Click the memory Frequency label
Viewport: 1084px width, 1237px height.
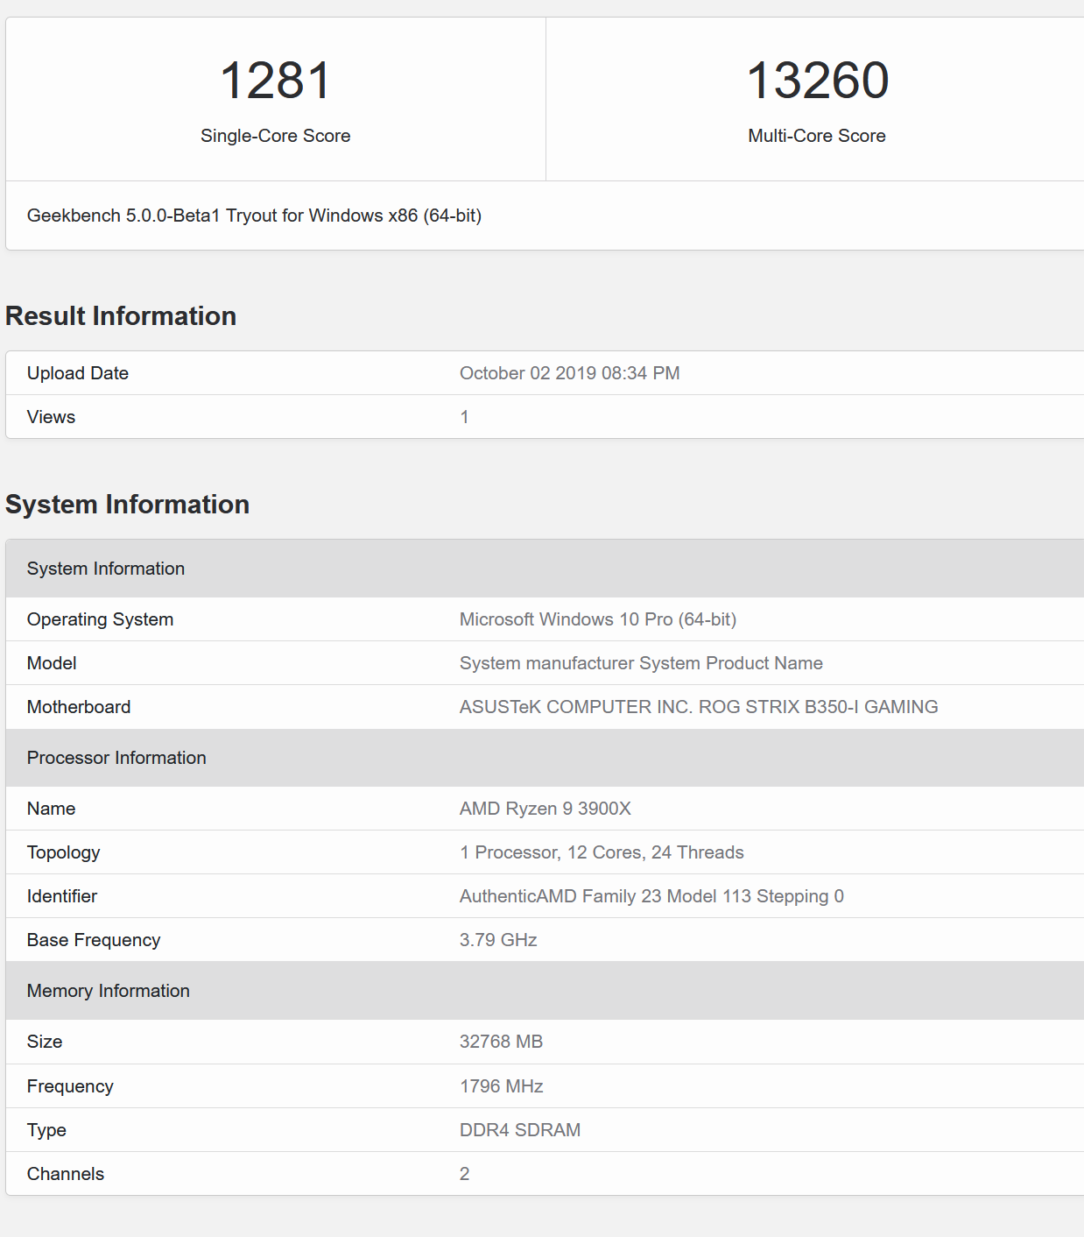coord(70,1086)
